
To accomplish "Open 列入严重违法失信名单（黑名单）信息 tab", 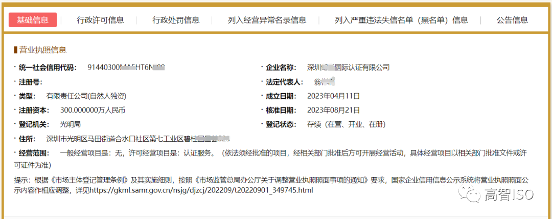I will tap(401, 20).
